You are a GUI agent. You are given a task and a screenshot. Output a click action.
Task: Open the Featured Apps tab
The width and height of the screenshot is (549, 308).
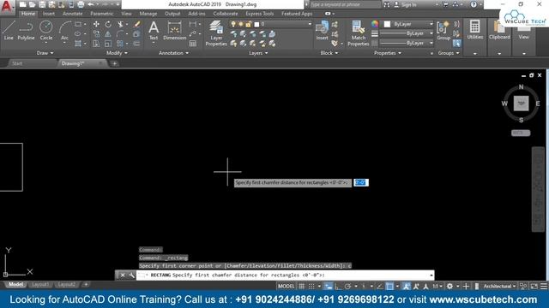pos(297,14)
